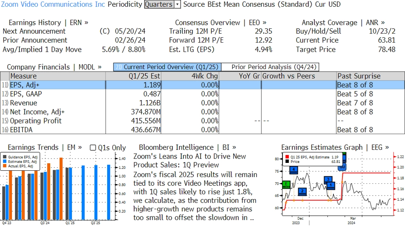Screen dimensions: 405x226
Task: Click Current Price value 63.81
Action: tap(387, 41)
